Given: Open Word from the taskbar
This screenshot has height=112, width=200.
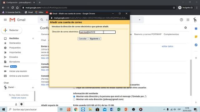Looking at the screenshot, I should coord(112,109).
